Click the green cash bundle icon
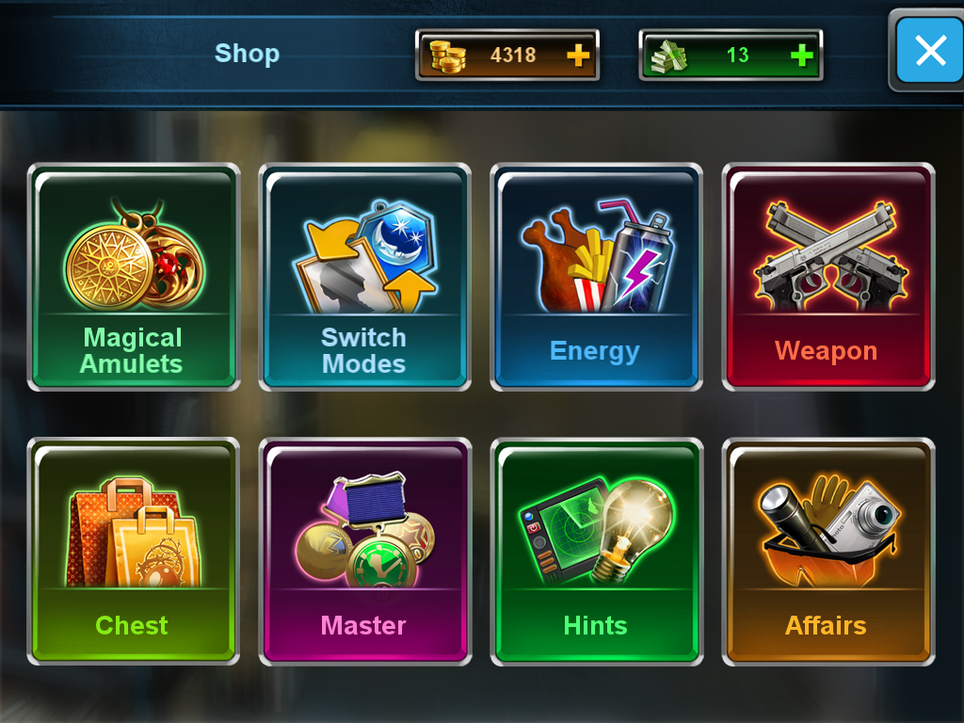 669,56
